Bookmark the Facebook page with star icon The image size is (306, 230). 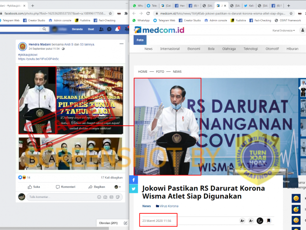tap(110, 14)
